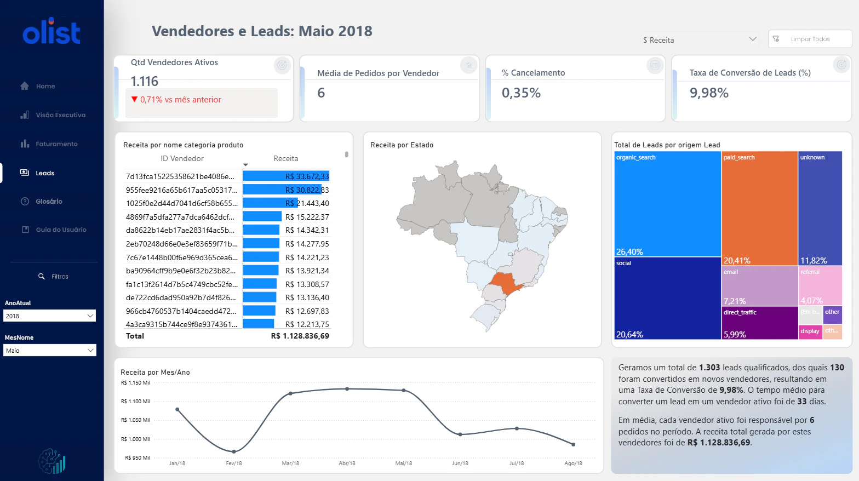Image resolution: width=859 pixels, height=481 pixels.
Task: Select referral block in treemap
Action: pos(820,286)
